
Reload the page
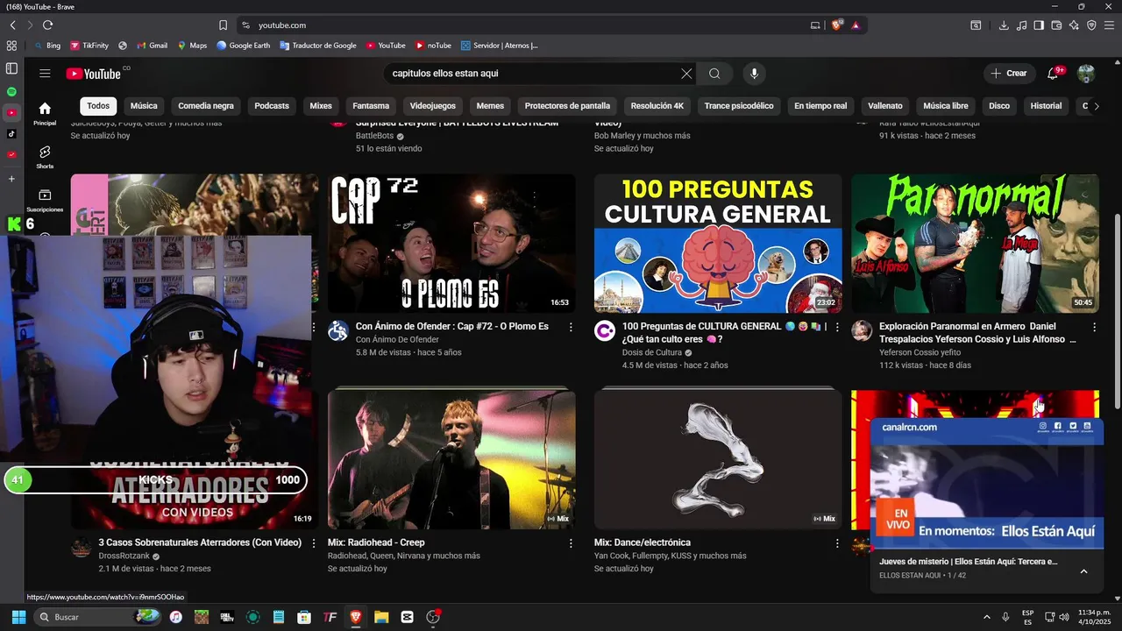click(47, 25)
